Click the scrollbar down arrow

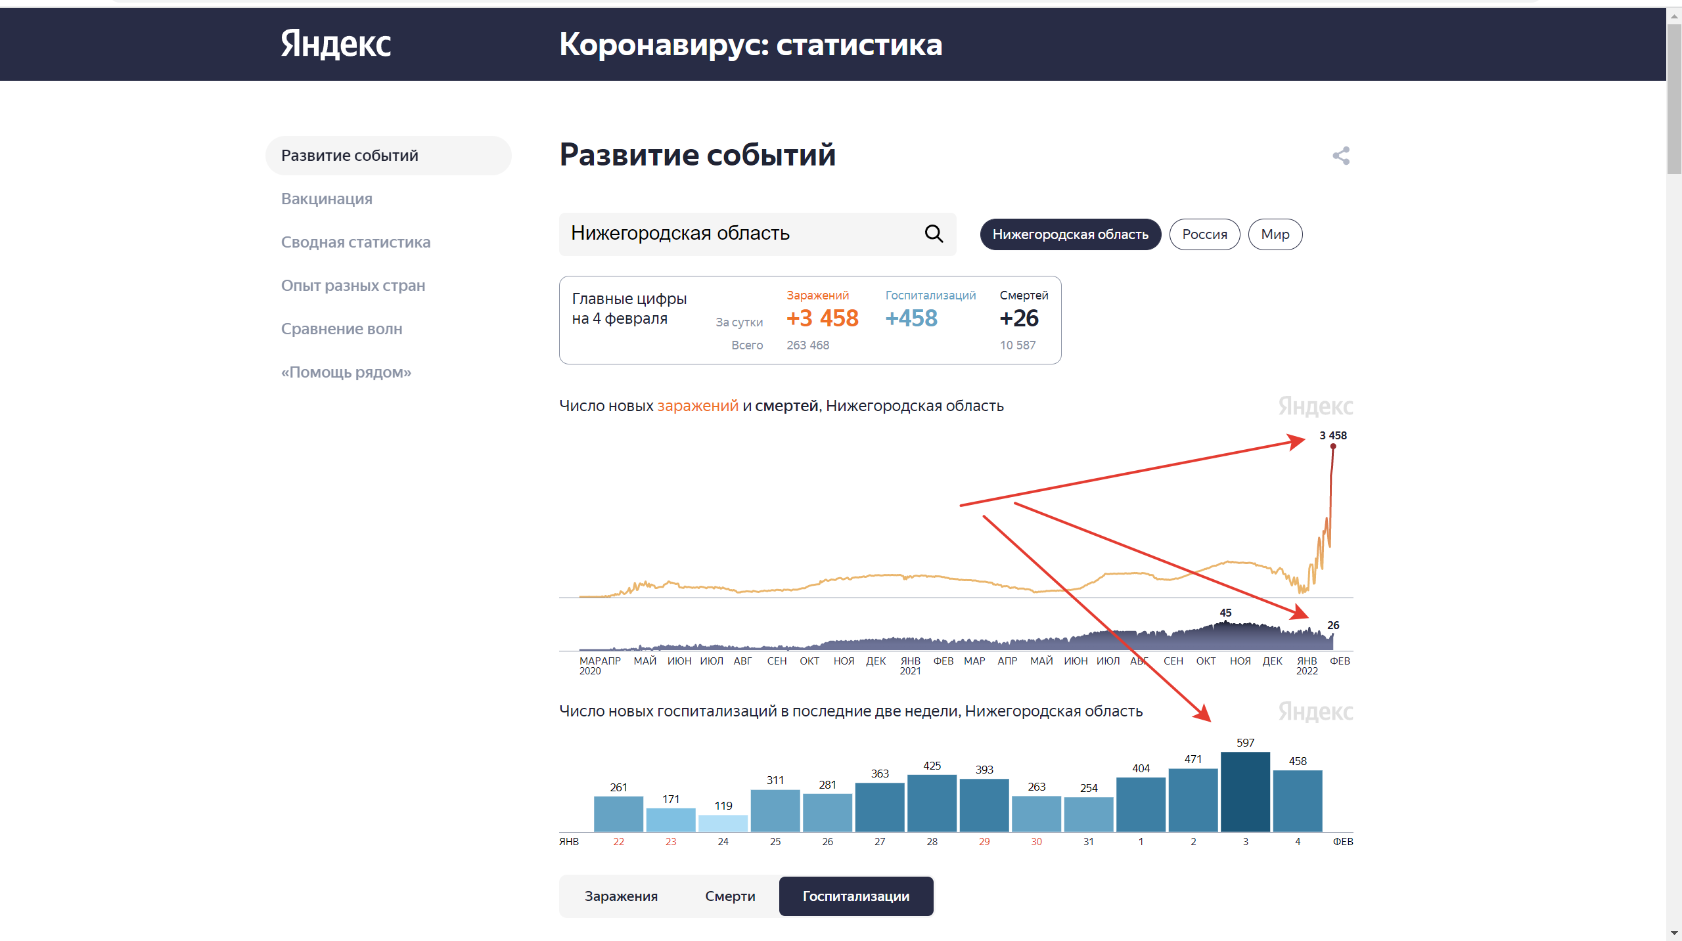point(1674,933)
